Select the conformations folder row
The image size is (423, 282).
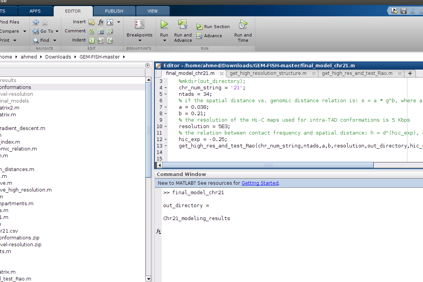click(x=73, y=87)
